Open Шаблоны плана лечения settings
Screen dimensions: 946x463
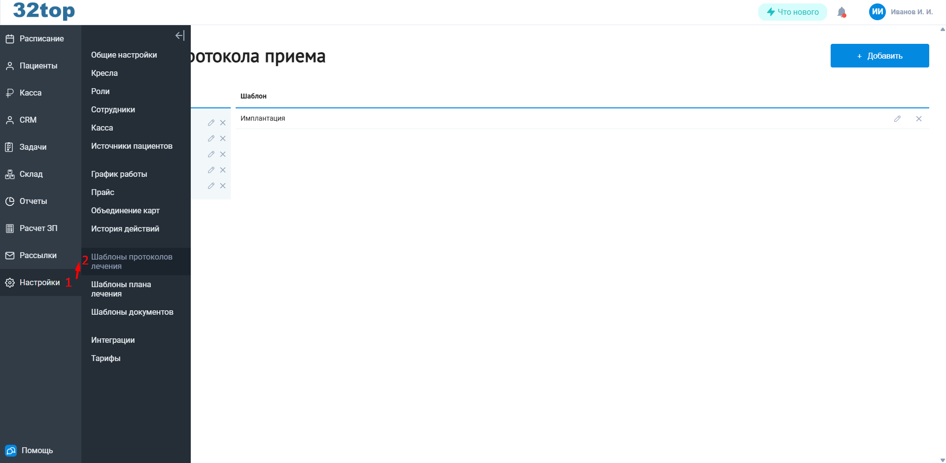click(121, 289)
